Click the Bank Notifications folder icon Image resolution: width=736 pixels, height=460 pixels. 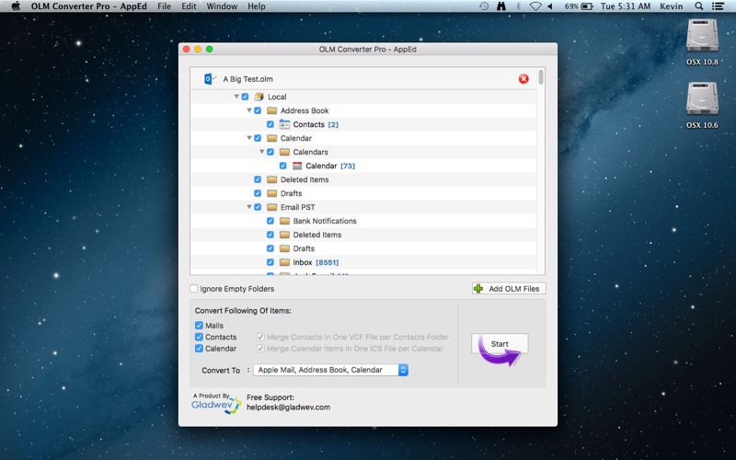click(284, 221)
